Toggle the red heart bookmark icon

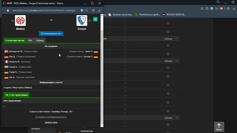pyautogui.click(x=221, y=8)
